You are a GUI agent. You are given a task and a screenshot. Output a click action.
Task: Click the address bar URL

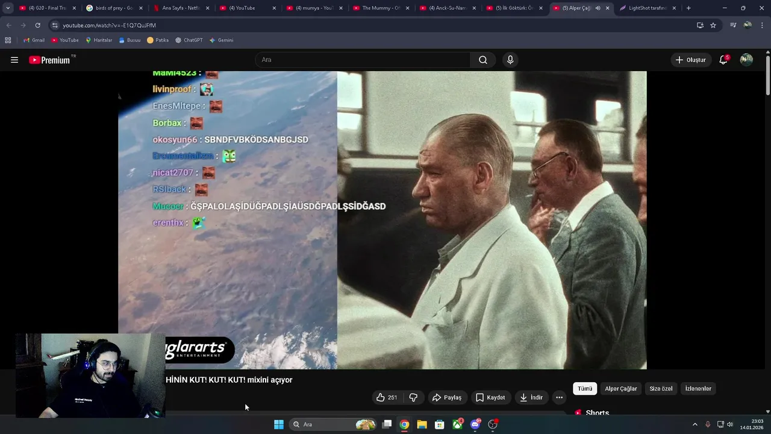click(109, 25)
